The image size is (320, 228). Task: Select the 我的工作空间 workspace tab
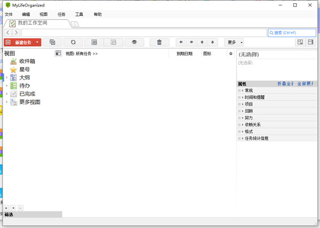37,23
